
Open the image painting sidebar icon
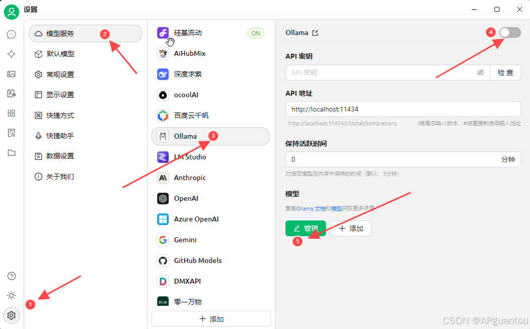[11, 73]
